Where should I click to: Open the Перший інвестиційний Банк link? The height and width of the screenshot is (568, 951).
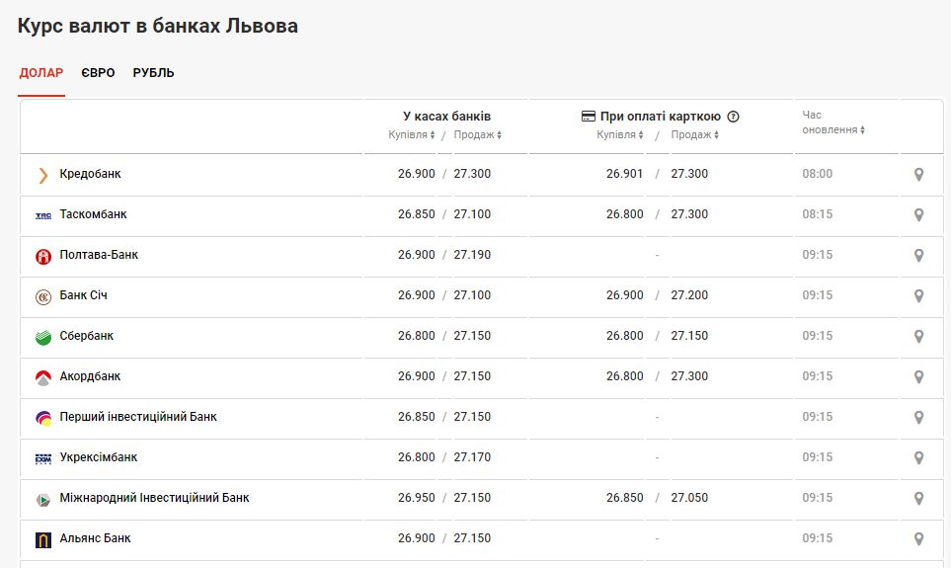click(138, 416)
